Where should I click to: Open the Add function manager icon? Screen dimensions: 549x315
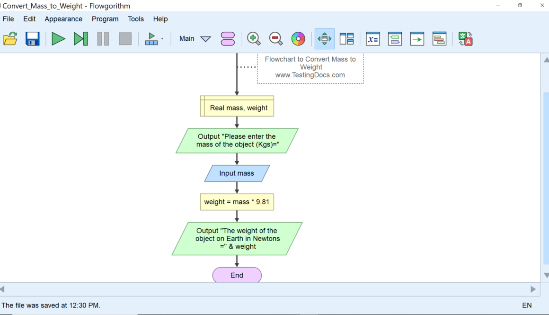click(228, 39)
